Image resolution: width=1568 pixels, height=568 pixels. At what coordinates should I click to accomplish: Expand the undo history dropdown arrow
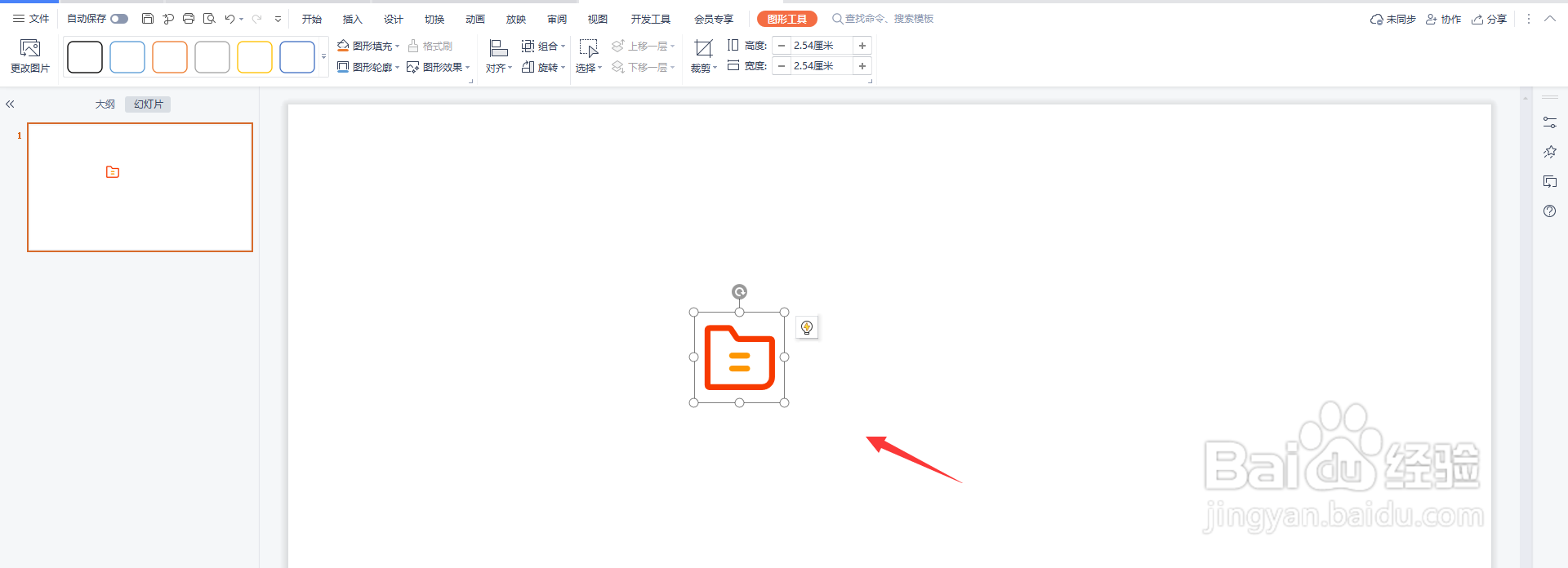pos(242,19)
